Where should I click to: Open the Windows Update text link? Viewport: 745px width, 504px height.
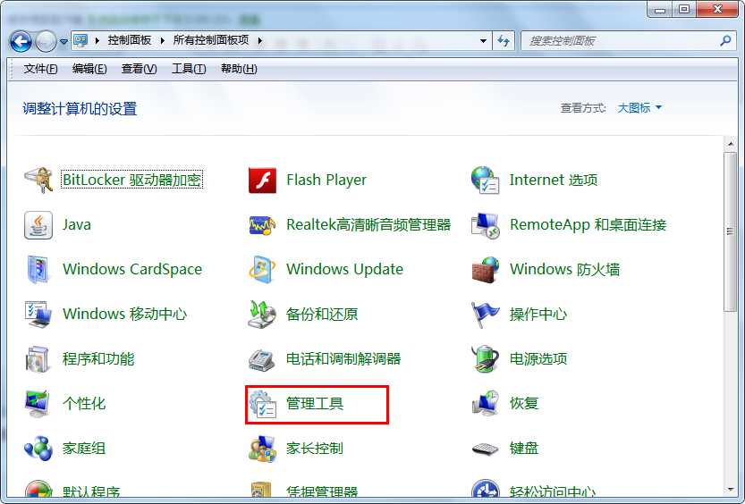click(x=345, y=270)
